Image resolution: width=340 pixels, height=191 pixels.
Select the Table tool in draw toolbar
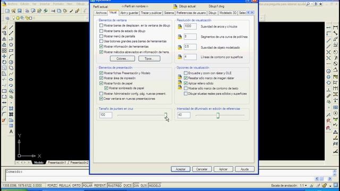11,126
